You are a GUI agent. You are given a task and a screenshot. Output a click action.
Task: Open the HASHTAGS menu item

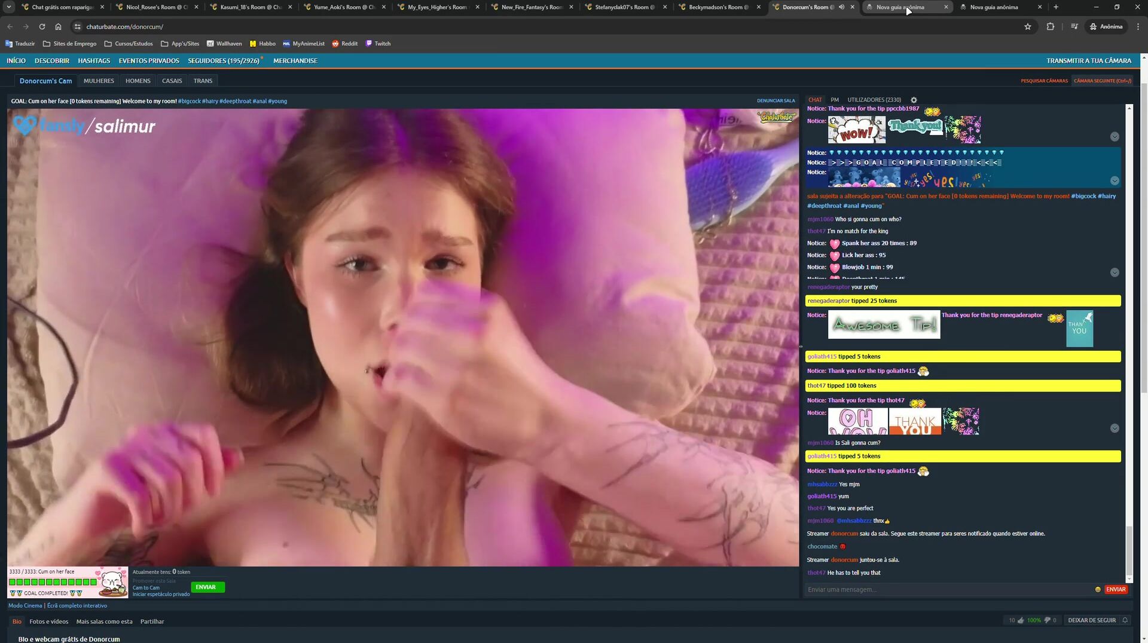click(x=94, y=61)
